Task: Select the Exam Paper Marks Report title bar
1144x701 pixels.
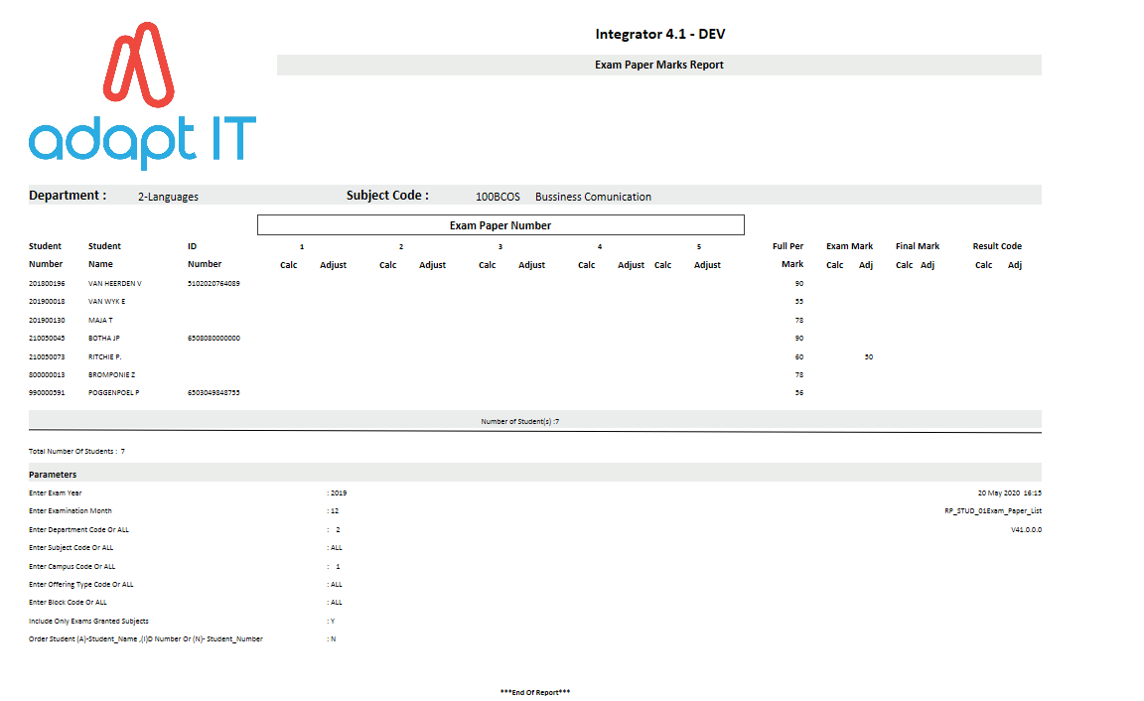Action: pyautogui.click(x=658, y=66)
